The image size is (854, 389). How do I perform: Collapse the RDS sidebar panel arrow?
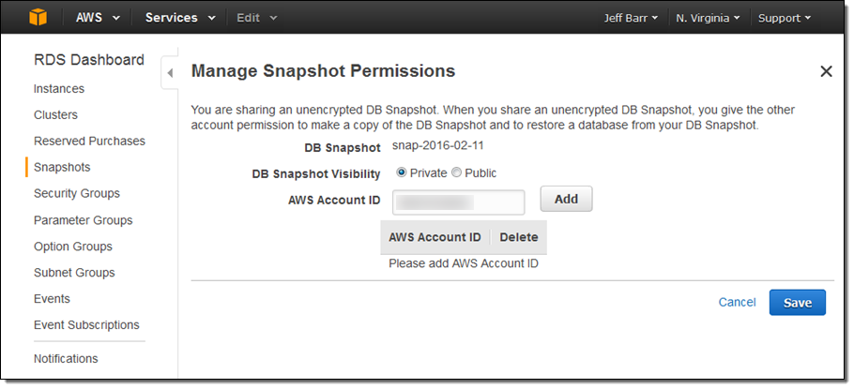tap(170, 73)
